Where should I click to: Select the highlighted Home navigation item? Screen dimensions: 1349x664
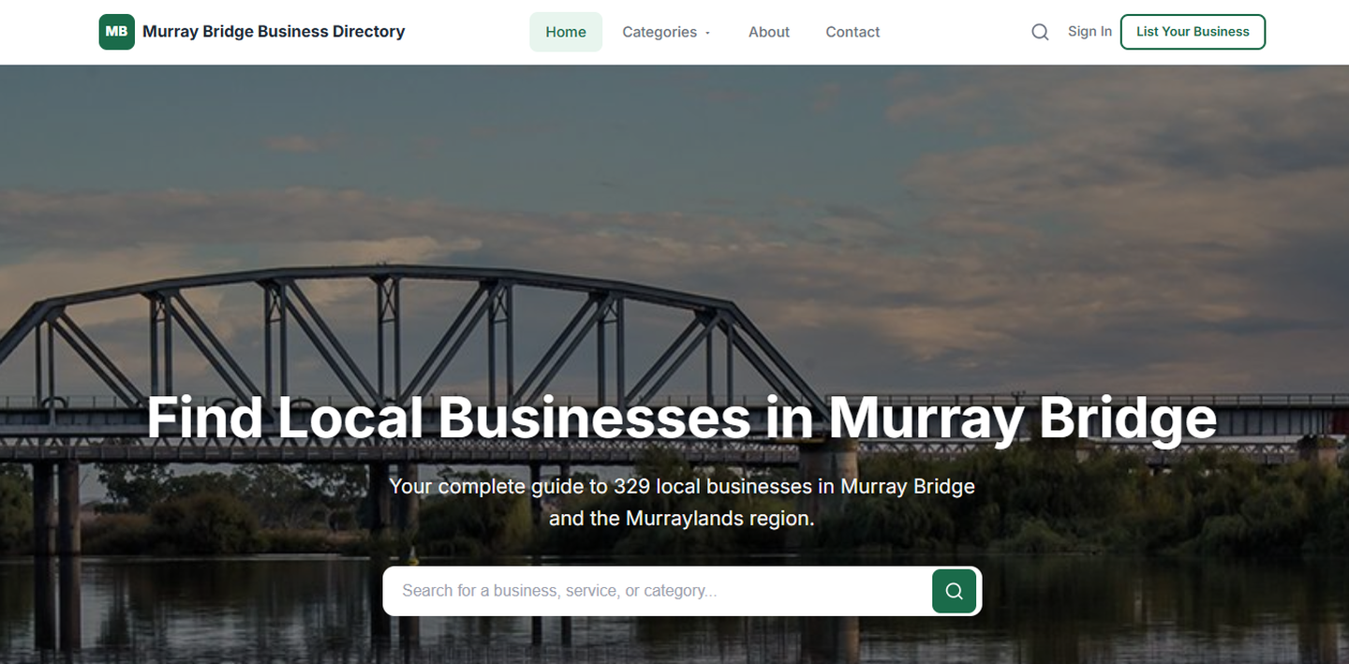coord(566,31)
